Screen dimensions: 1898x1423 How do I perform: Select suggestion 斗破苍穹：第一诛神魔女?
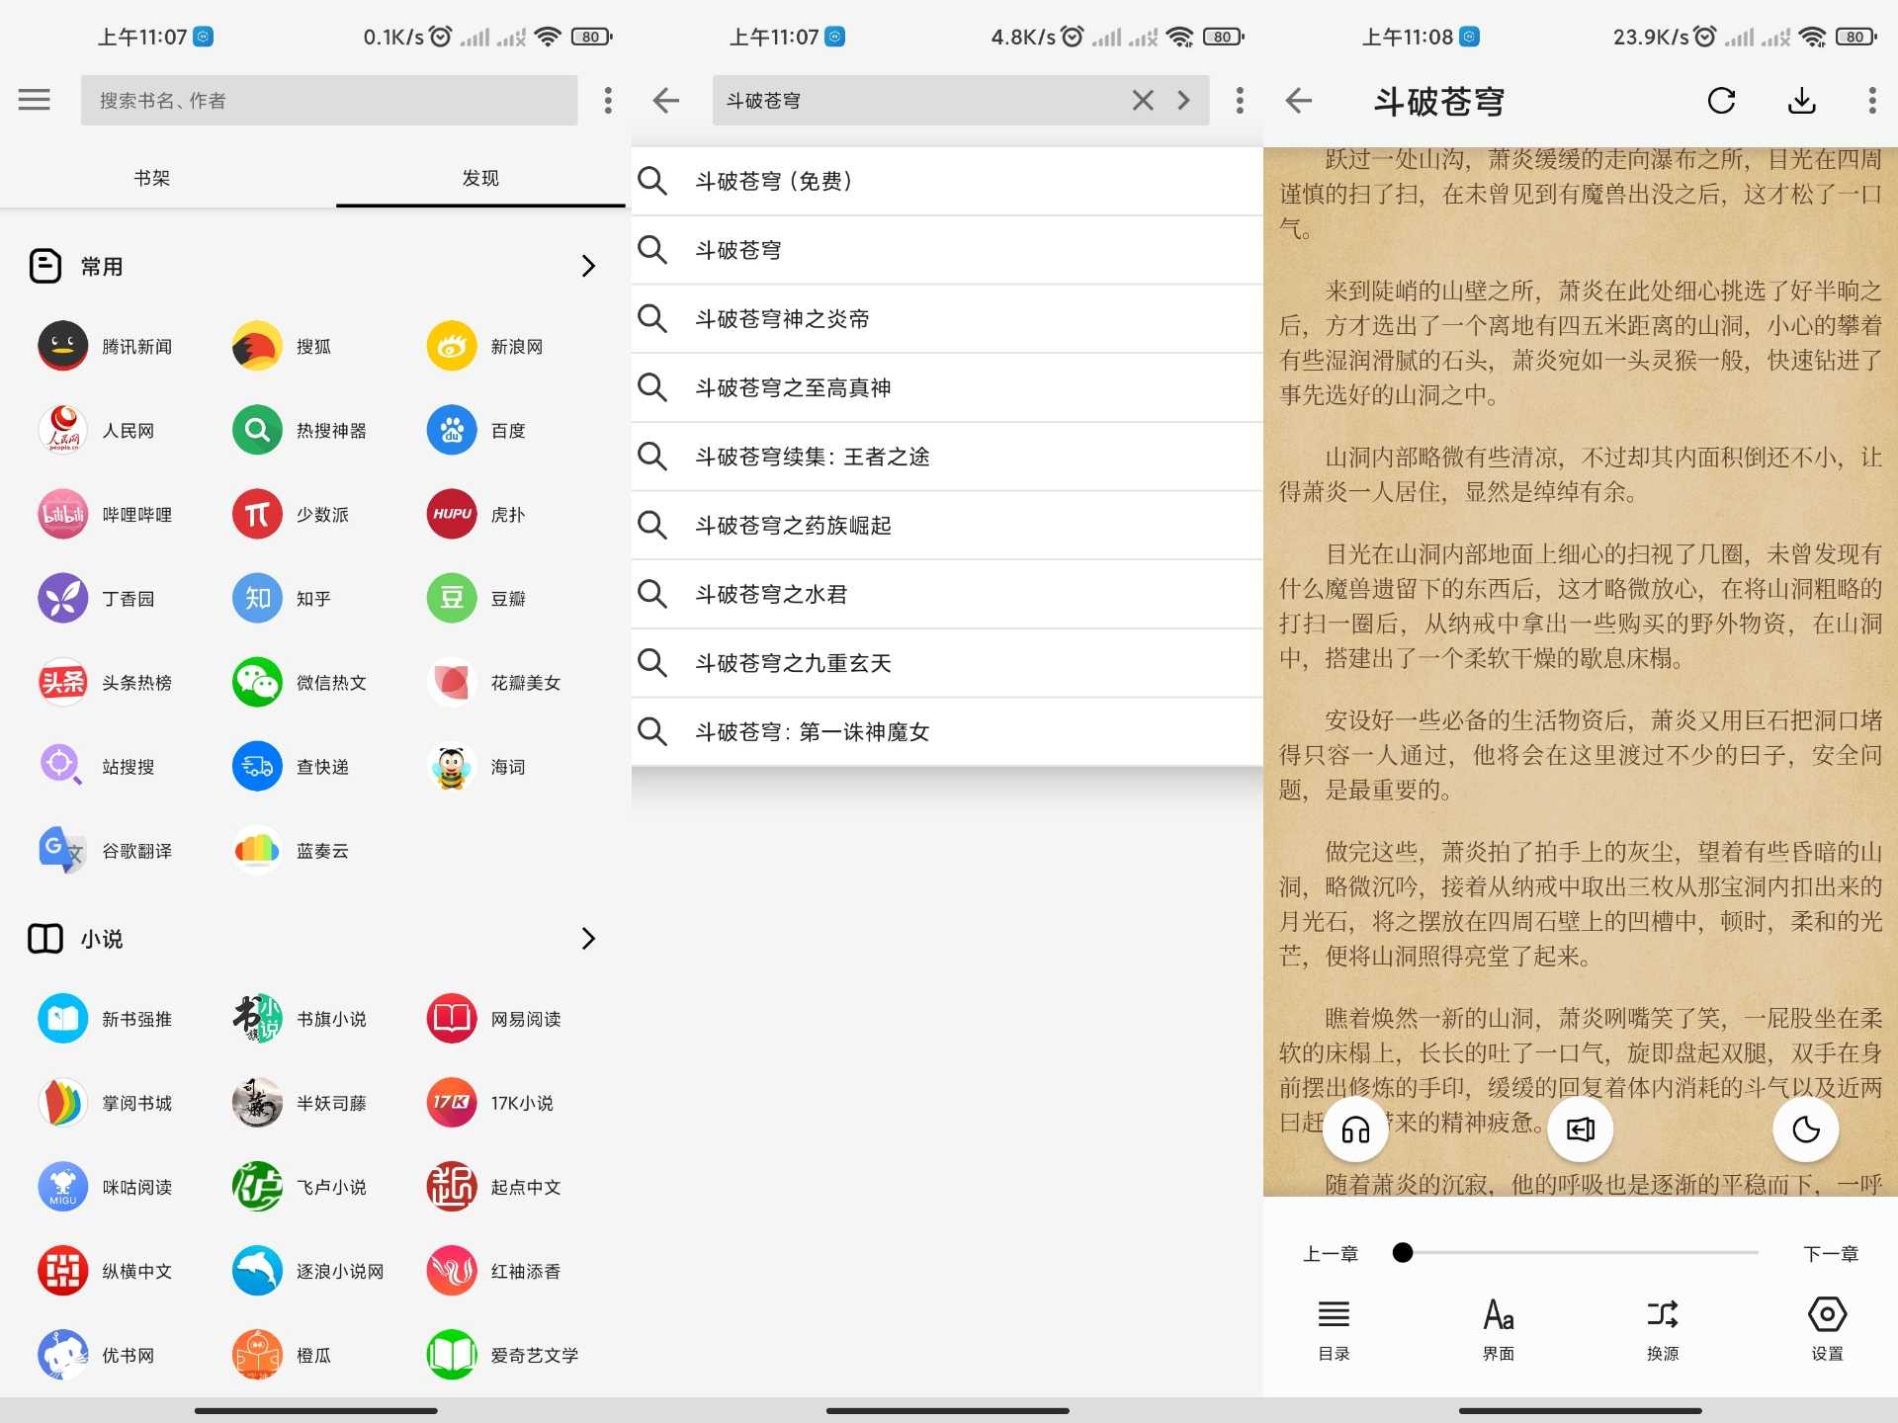pos(947,731)
